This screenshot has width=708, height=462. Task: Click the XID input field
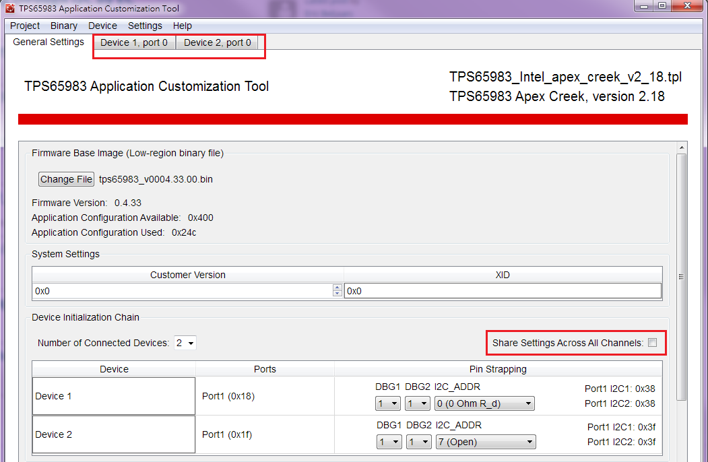pos(503,291)
